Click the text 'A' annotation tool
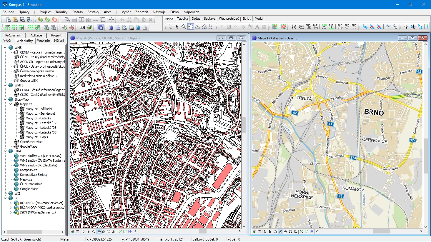The width and height of the screenshot is (431, 242). tap(257, 27)
